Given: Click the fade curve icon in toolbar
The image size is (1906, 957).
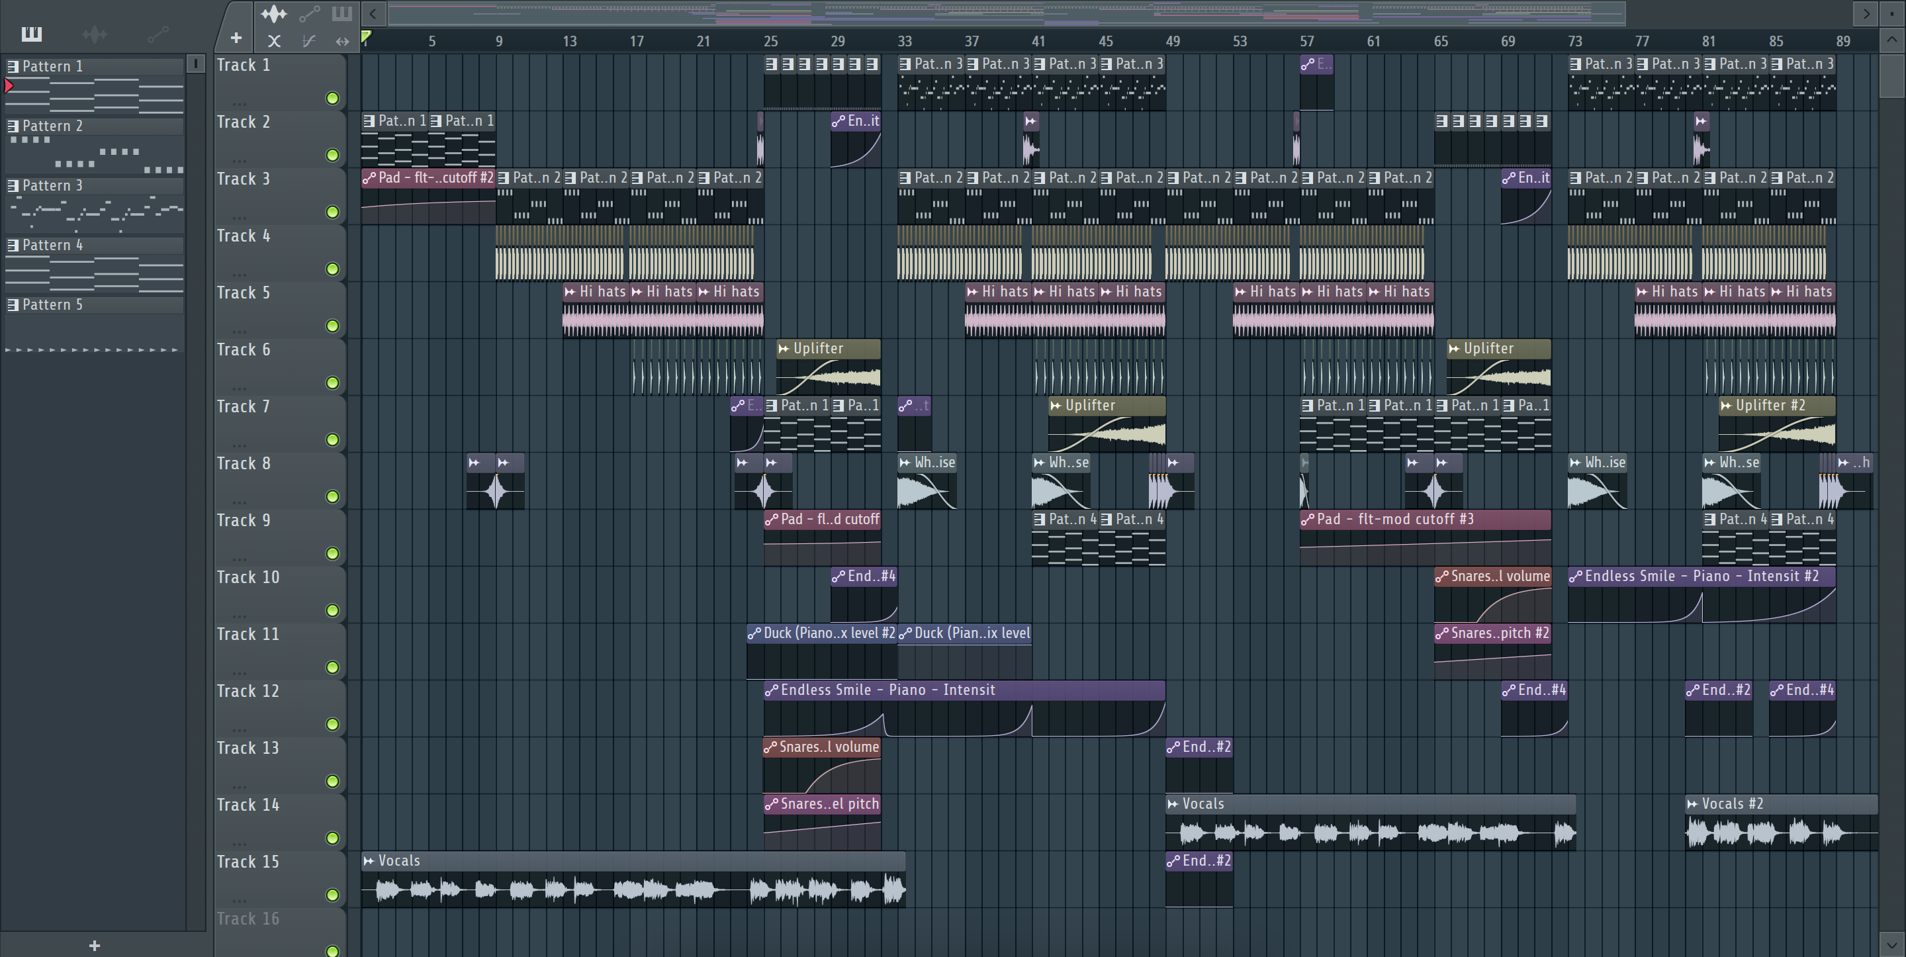Looking at the screenshot, I should point(308,42).
